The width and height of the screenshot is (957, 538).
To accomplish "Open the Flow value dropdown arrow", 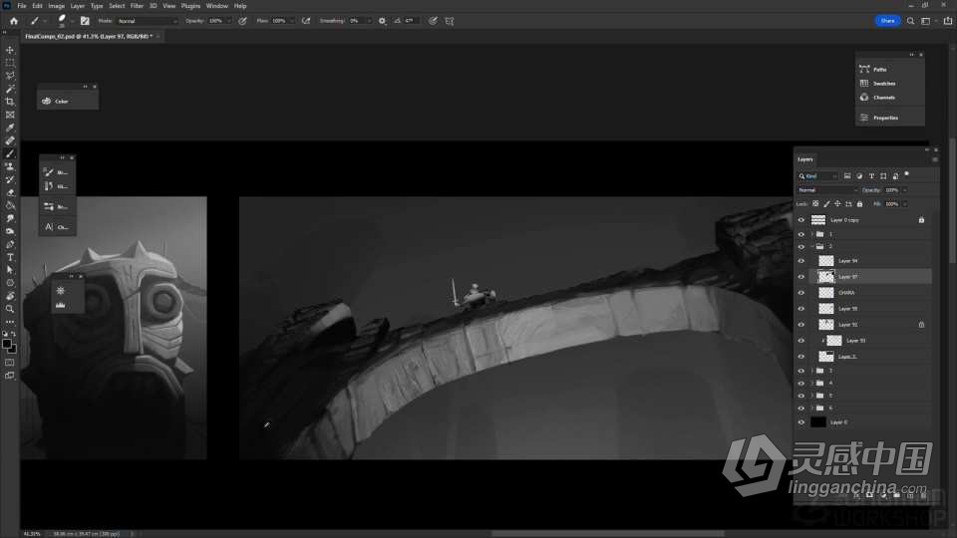I will 292,21.
